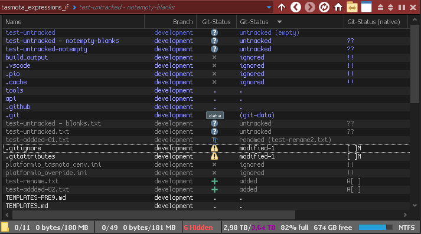Click the data badge icon for .git
The width and height of the screenshot is (421, 234).
(x=215, y=116)
